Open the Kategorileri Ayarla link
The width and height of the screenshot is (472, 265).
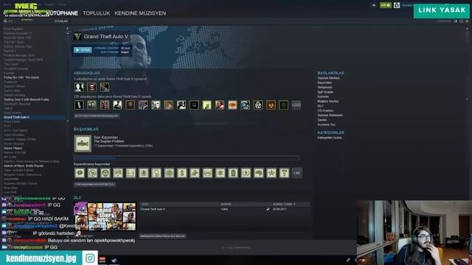pyautogui.click(x=330, y=138)
